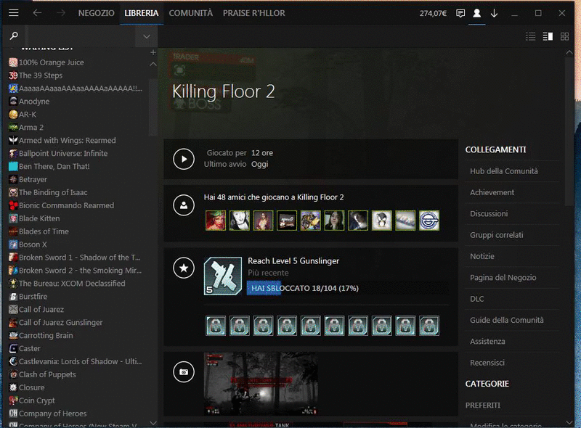Image resolution: width=581 pixels, height=428 pixels.
Task: Open Recensisci link
Action: pyautogui.click(x=487, y=363)
